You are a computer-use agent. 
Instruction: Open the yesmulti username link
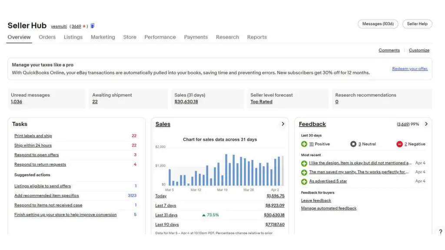point(59,26)
